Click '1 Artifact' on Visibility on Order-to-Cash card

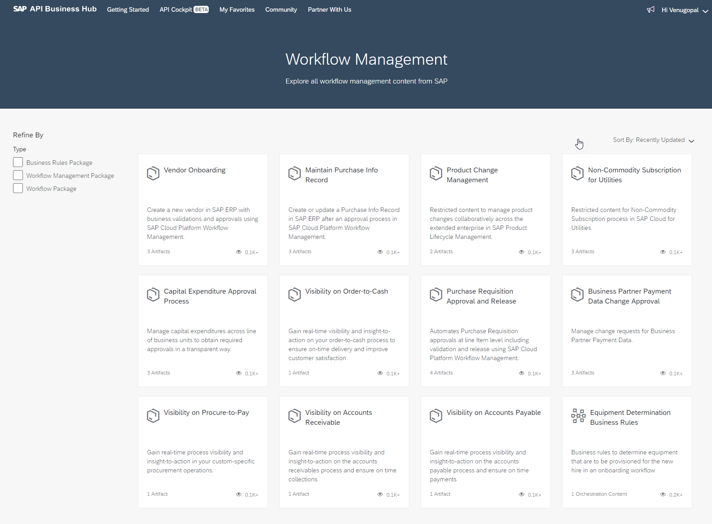click(x=299, y=373)
